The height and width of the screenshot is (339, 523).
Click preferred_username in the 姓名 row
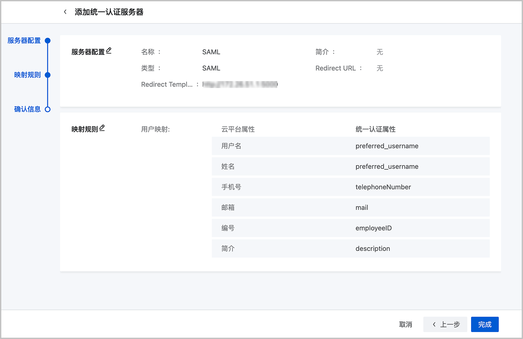tap(387, 166)
